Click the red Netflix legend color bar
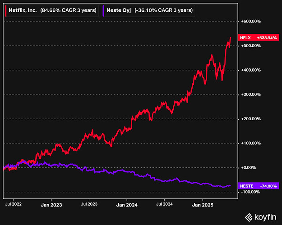 pyautogui.click(x=6, y=11)
